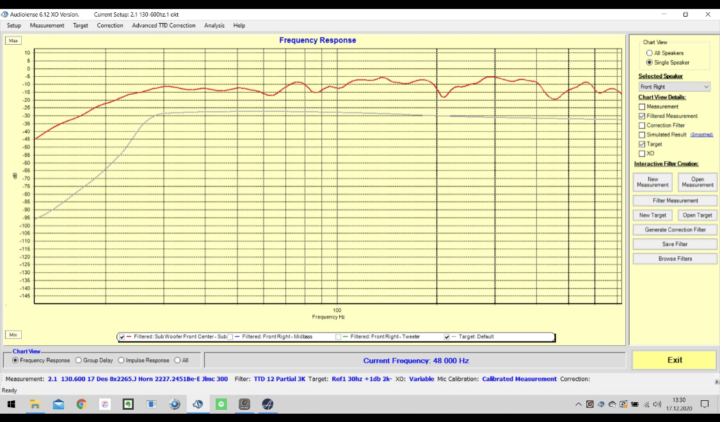The height and width of the screenshot is (422, 720).
Task: Select the Impulse Response radio button
Action: tap(121, 361)
